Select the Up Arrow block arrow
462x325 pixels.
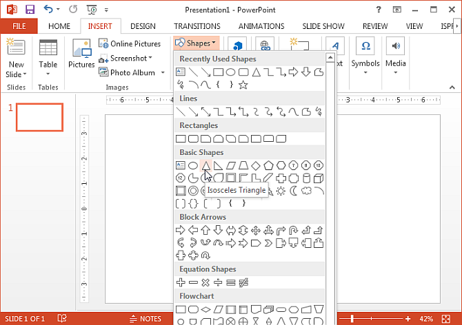(205, 230)
